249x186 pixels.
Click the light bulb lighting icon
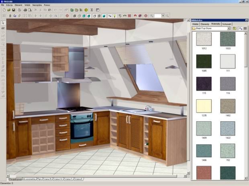(x=114, y=16)
